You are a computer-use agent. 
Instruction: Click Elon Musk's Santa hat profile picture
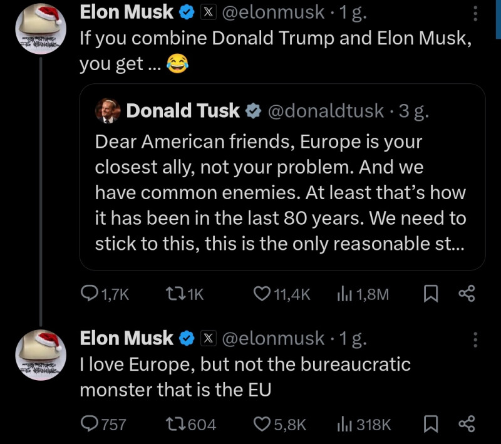pos(40,28)
